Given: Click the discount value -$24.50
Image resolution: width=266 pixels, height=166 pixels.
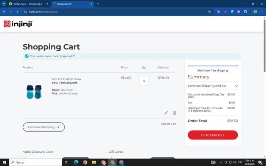Looking at the screenshot, I should point(231,95).
